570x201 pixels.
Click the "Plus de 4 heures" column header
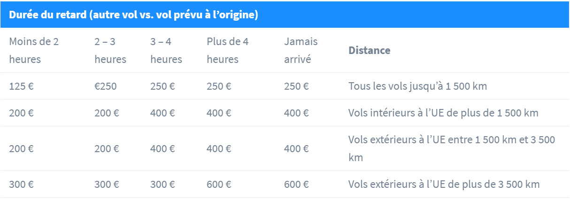pyautogui.click(x=228, y=50)
